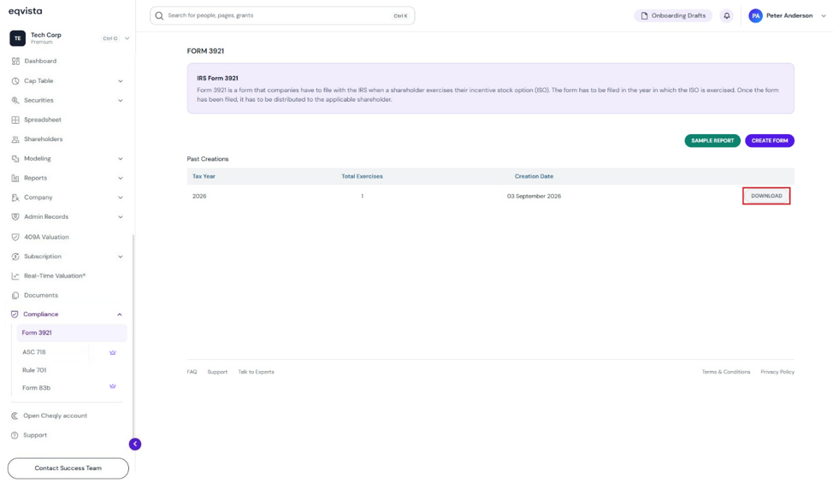Image resolution: width=833 pixels, height=483 pixels.
Task: Expand the Cap Table chevron
Action: (121, 81)
